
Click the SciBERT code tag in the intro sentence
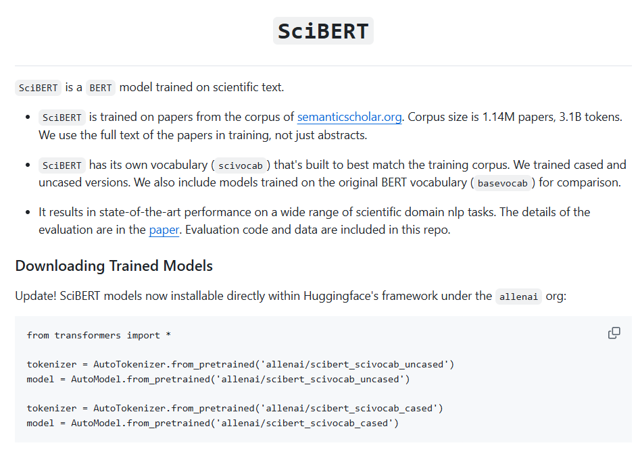coord(39,88)
